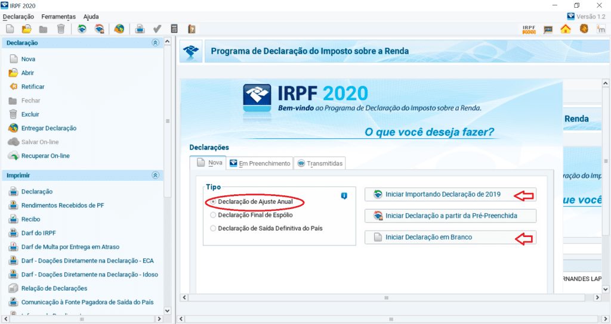
Task: Click the Entregar Declaração globe icon in sidebar
Action: pyautogui.click(x=13, y=128)
